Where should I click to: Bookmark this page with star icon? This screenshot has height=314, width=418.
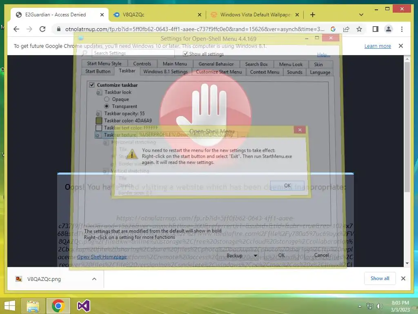359,29
